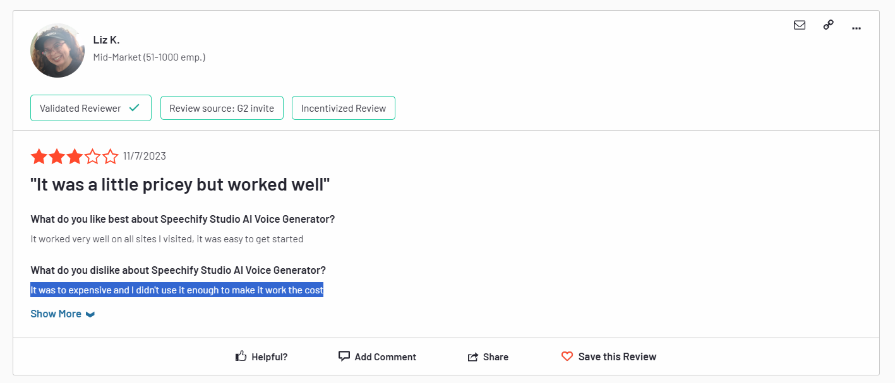
Task: Click the Mid-Market company size label
Action: (x=149, y=57)
